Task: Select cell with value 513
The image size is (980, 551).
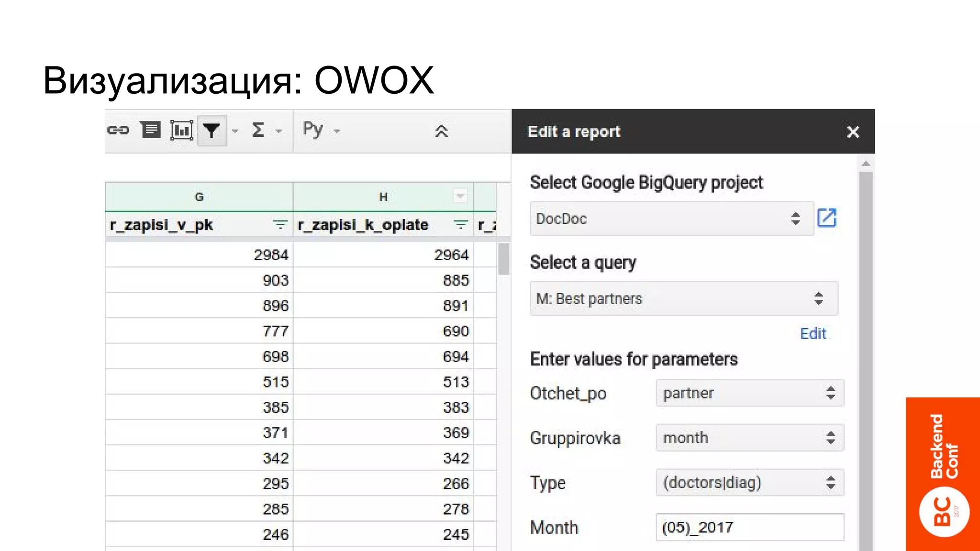Action: (383, 381)
